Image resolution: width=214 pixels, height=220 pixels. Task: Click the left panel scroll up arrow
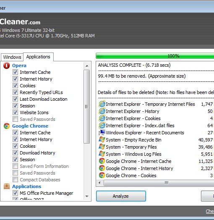pyautogui.click(x=87, y=66)
